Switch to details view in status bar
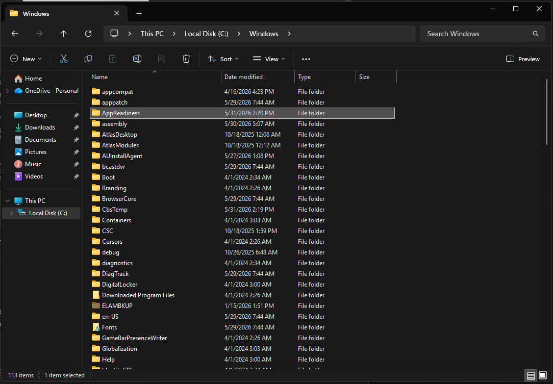Screen dimensions: 553x384 tap(531, 375)
